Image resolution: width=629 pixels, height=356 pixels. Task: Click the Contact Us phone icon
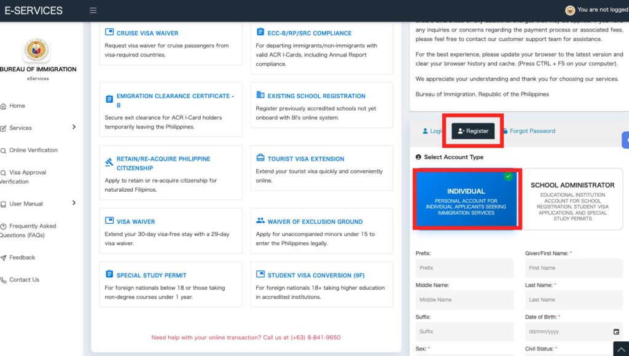(4, 280)
